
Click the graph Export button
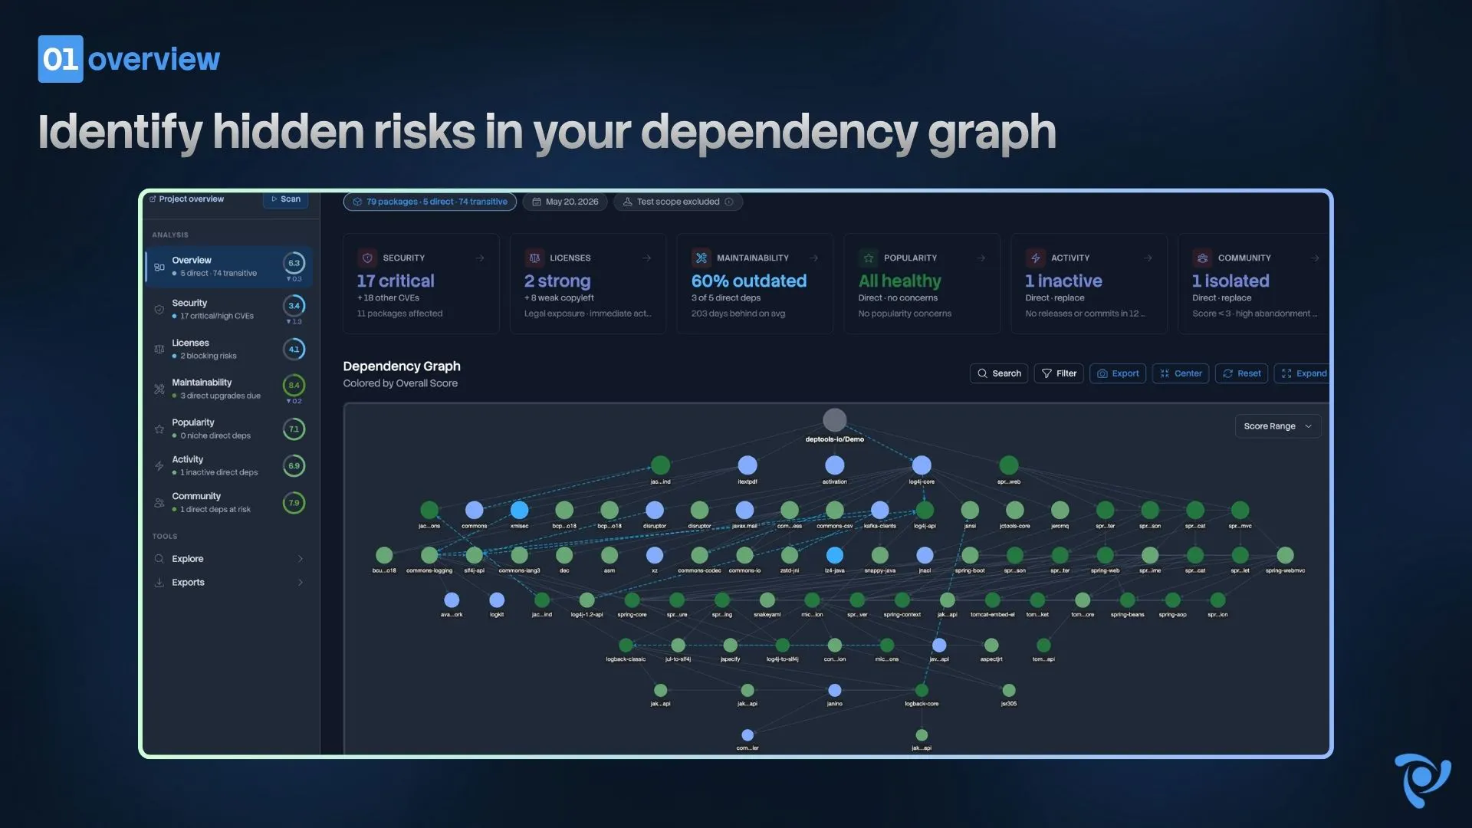1118,373
